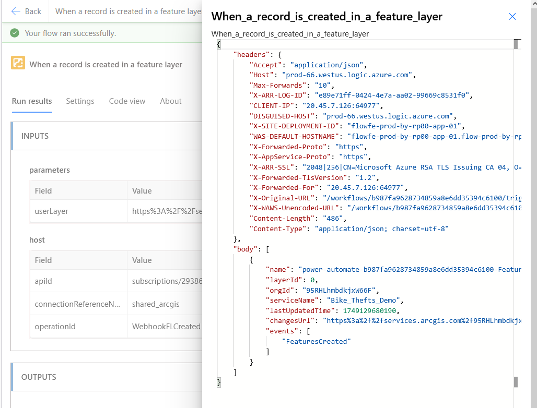
Task: Expand the OUTPUTS section header
Action: 107,377
